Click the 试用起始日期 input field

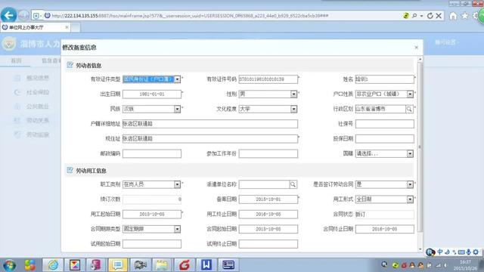pos(152,243)
